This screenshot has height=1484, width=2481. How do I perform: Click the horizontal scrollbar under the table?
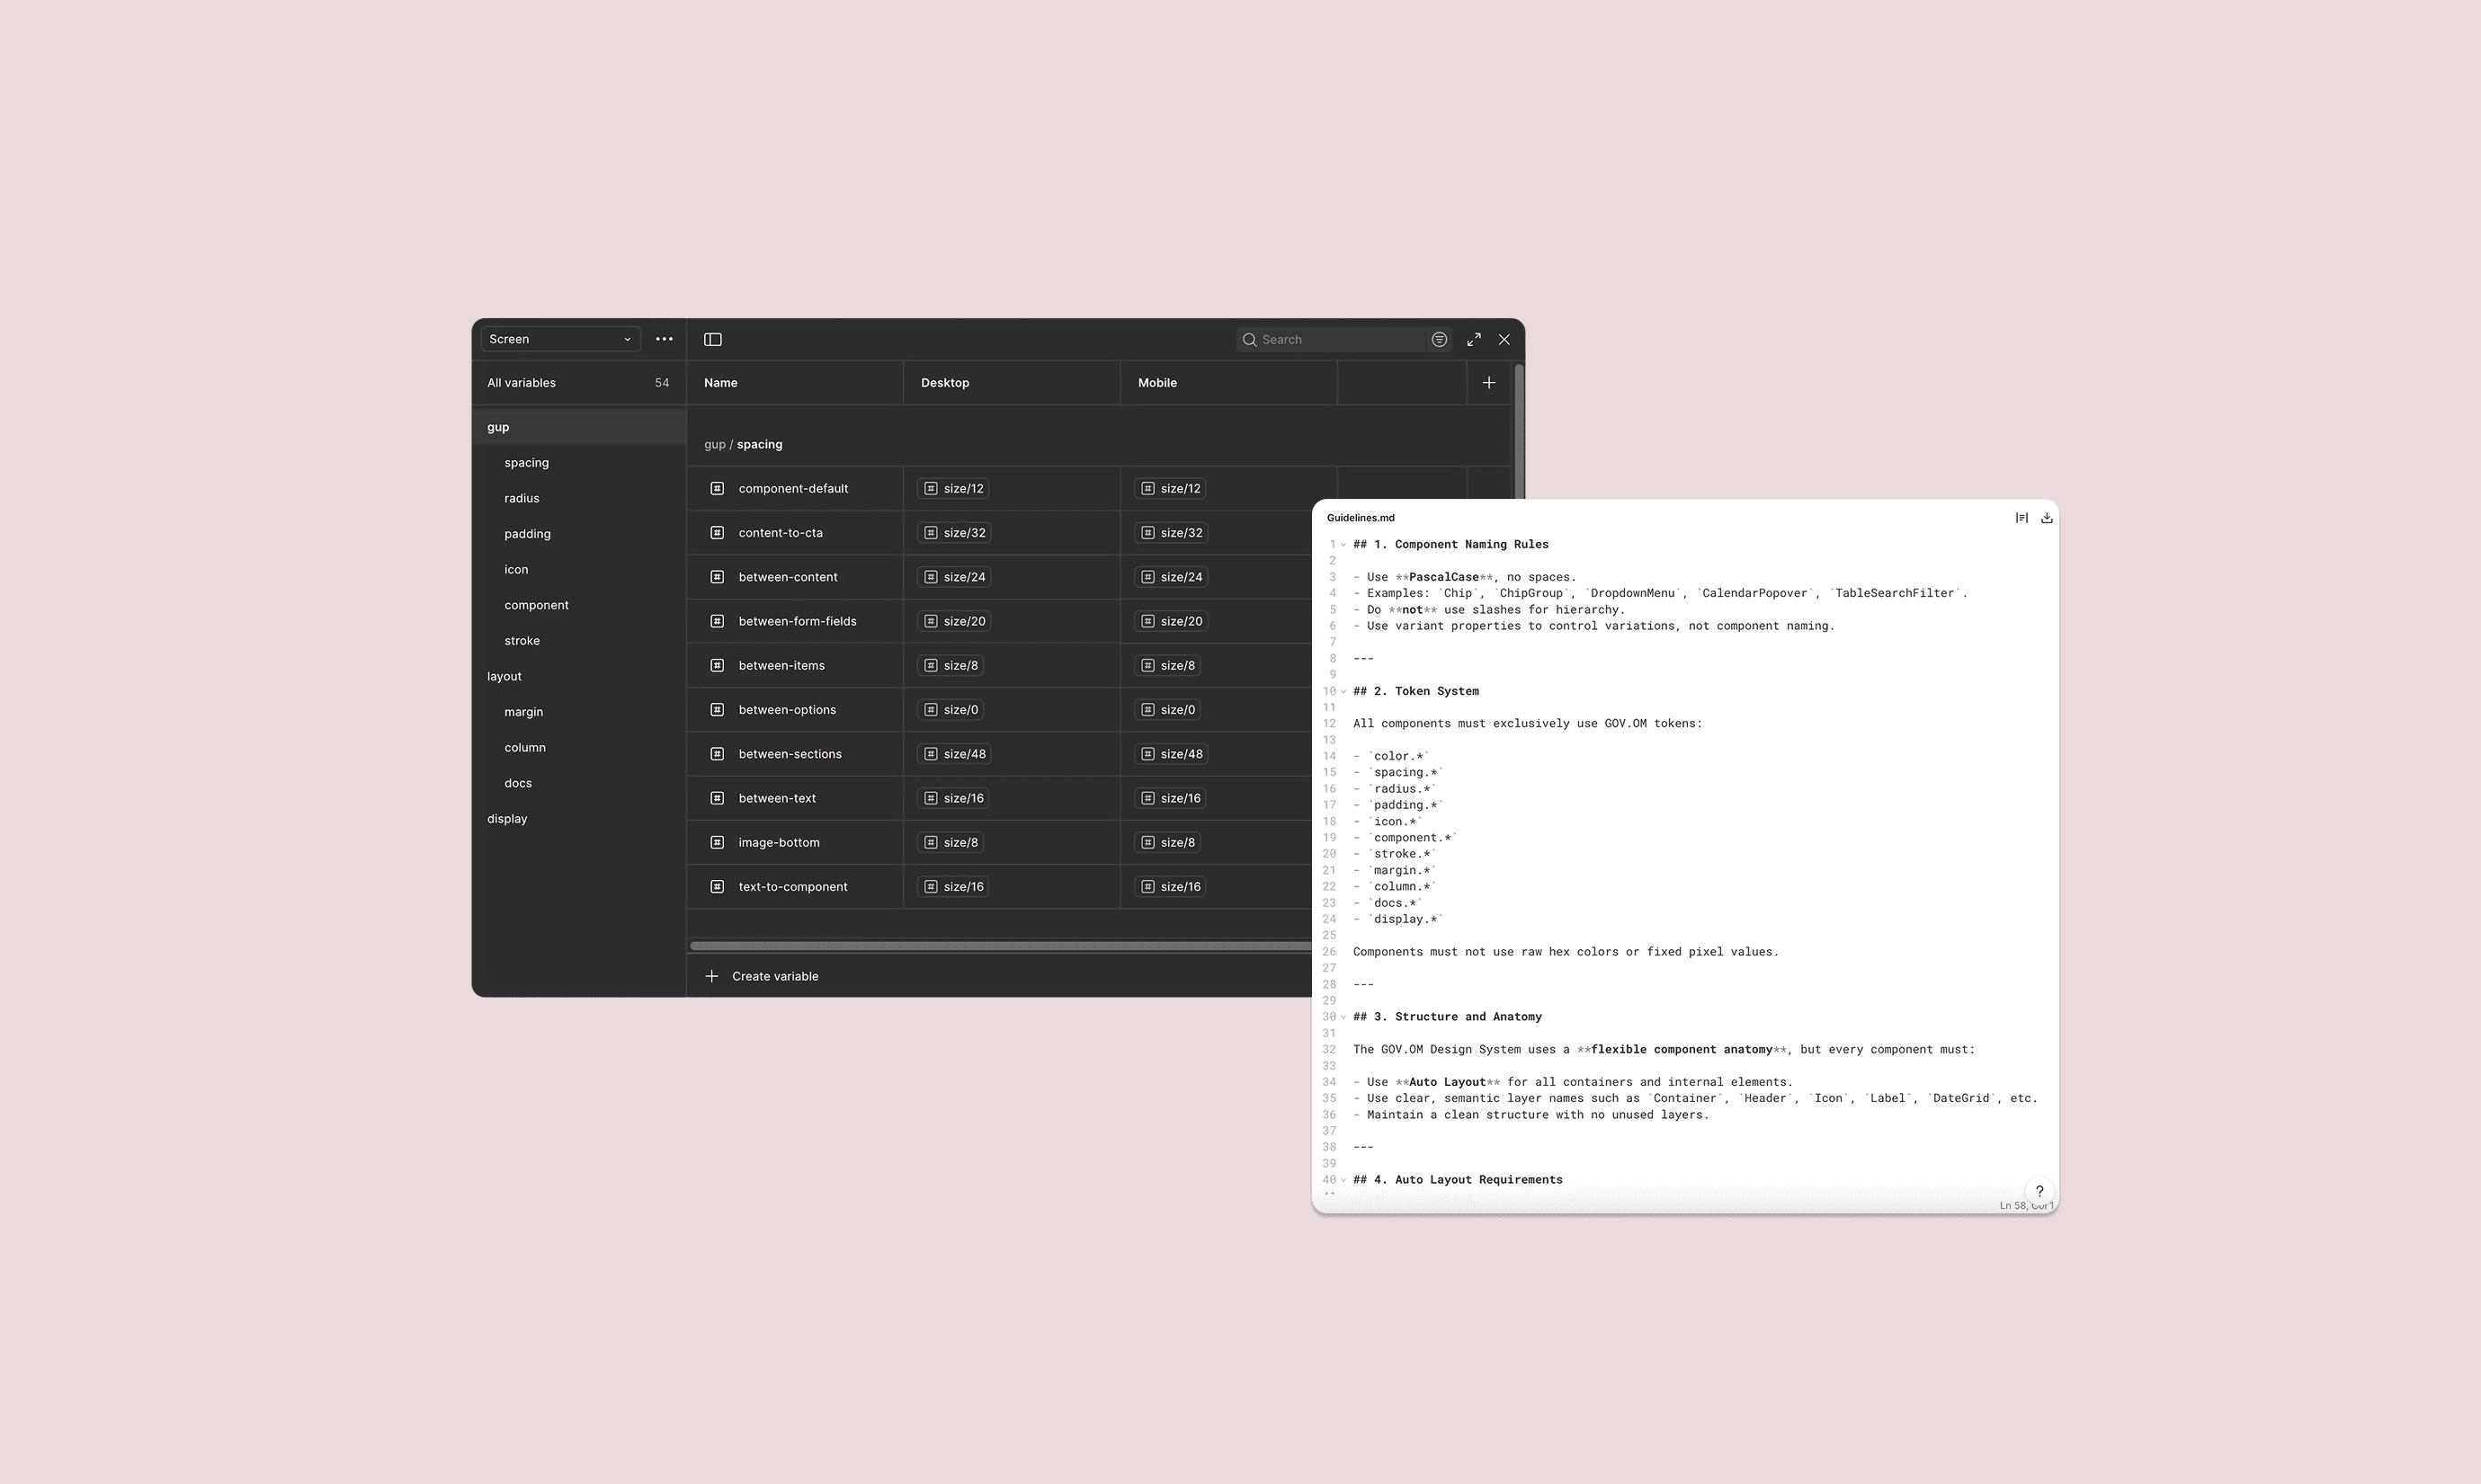[x=998, y=945]
